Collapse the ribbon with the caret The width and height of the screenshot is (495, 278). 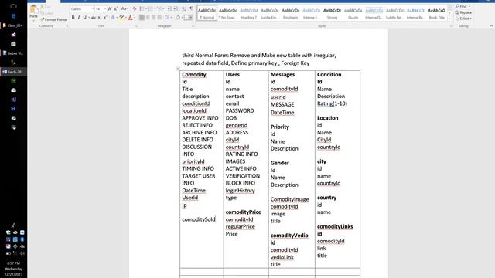pos(491,25)
